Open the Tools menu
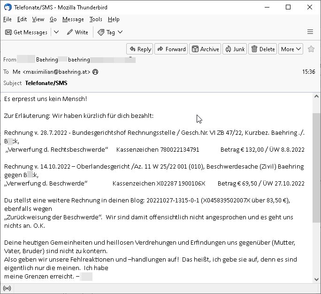The height and width of the screenshot is (294, 321). tap(96, 19)
